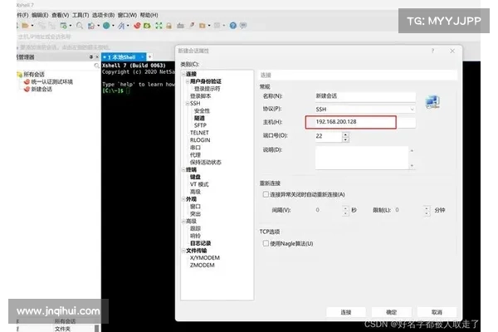Increase reconnect interval seconds stepper

coord(345,208)
